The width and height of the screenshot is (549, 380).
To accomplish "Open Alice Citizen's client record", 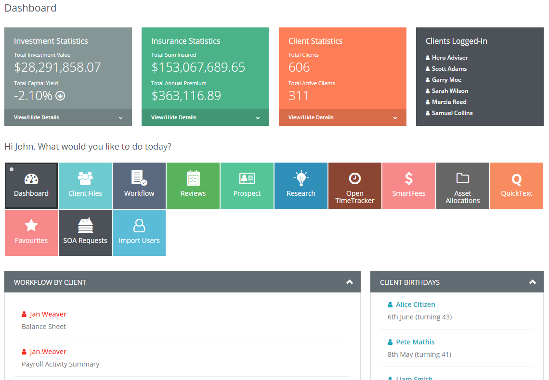I will tap(415, 304).
